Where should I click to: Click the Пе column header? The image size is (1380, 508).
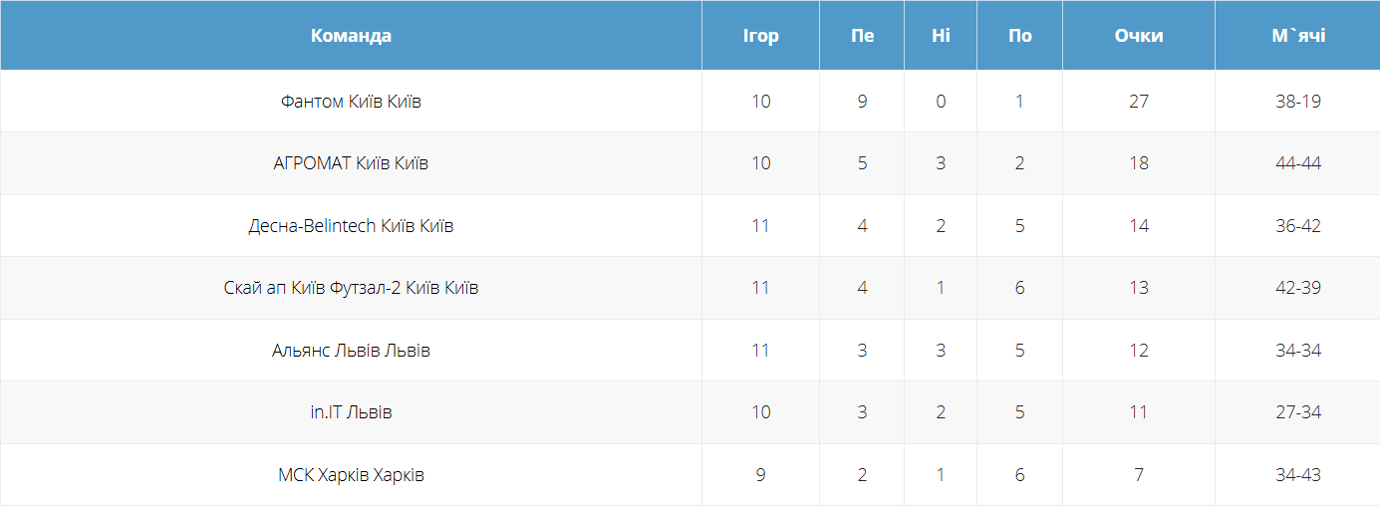pos(862,36)
